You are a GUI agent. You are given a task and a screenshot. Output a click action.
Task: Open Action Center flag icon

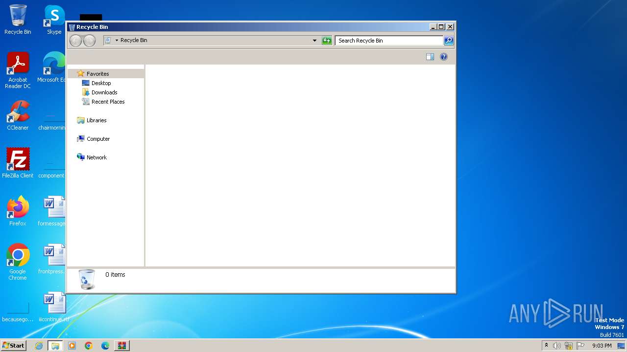click(581, 346)
